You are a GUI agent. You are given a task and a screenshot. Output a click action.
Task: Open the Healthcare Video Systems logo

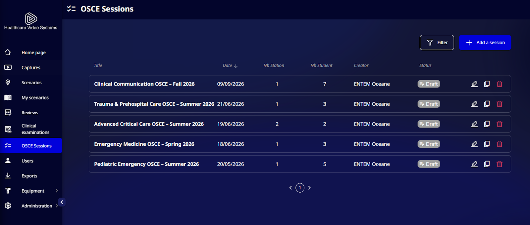[x=31, y=21]
